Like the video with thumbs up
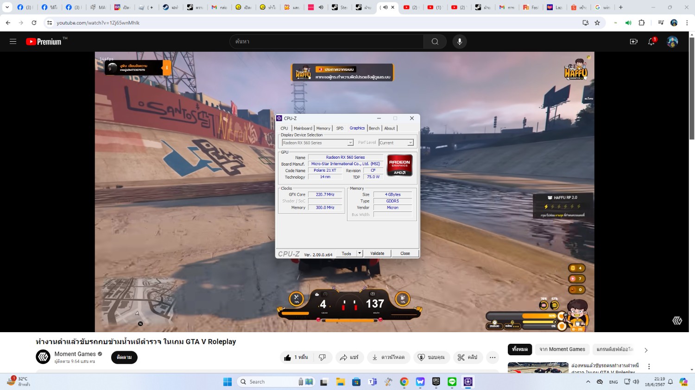This screenshot has height=390, width=695. [x=296, y=357]
